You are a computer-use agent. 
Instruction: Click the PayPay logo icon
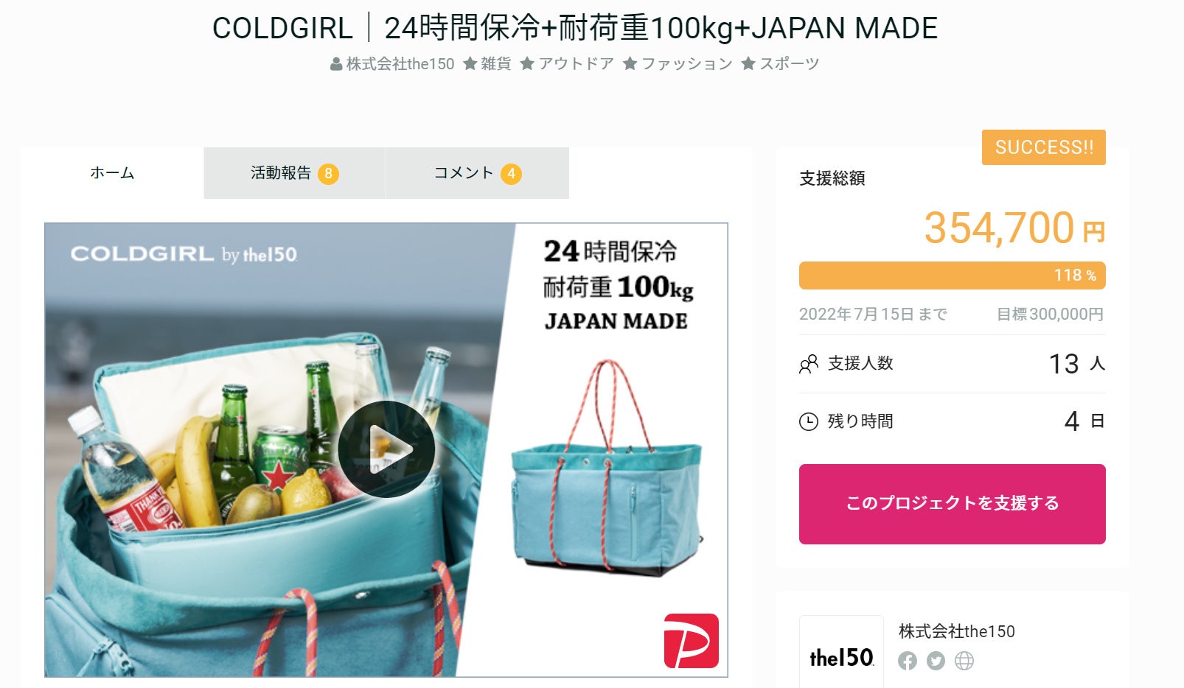pyautogui.click(x=691, y=641)
